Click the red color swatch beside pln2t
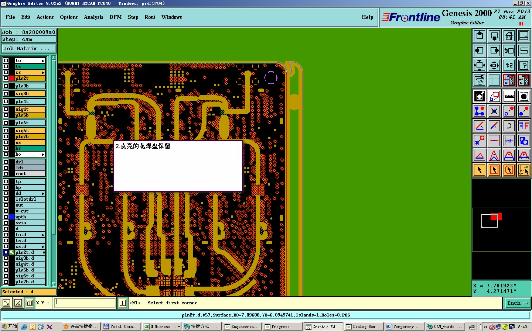Screen dimensions: 532x332 point(12,78)
